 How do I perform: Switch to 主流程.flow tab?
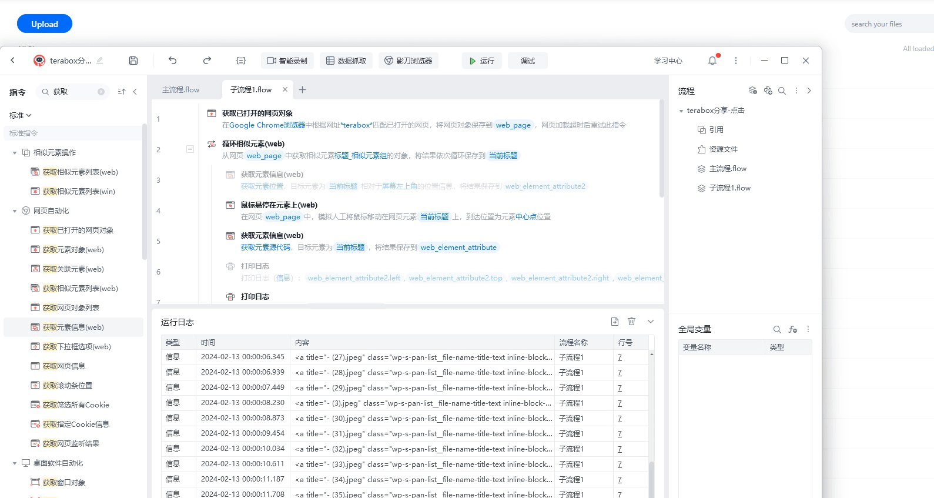click(181, 90)
